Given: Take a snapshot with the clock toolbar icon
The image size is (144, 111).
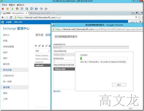Looking at the screenshot, I should click(x=22, y=9).
